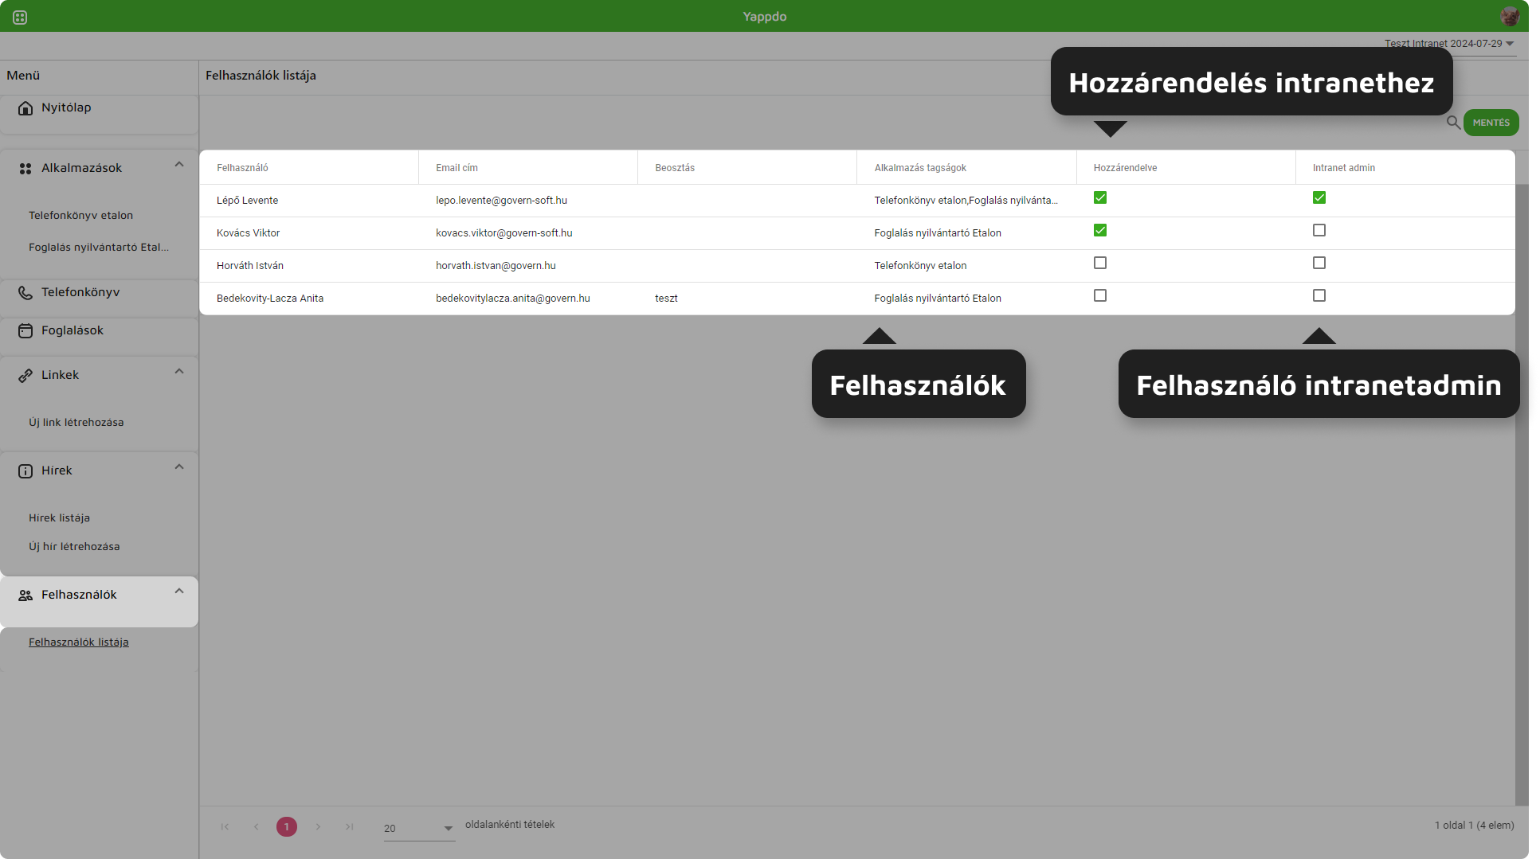
Task: Click the Linkek chain icon
Action: 25,375
